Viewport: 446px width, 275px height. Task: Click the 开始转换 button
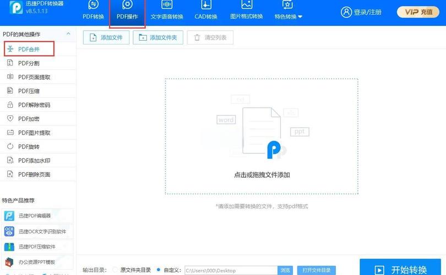click(x=400, y=268)
